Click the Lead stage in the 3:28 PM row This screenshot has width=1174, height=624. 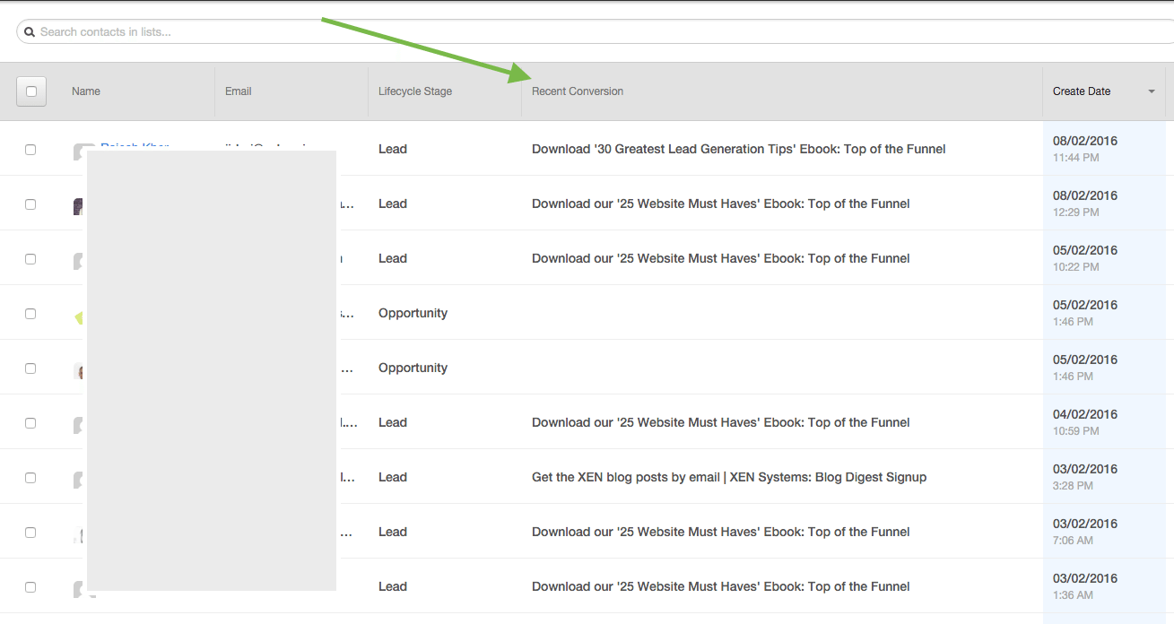pyautogui.click(x=393, y=478)
